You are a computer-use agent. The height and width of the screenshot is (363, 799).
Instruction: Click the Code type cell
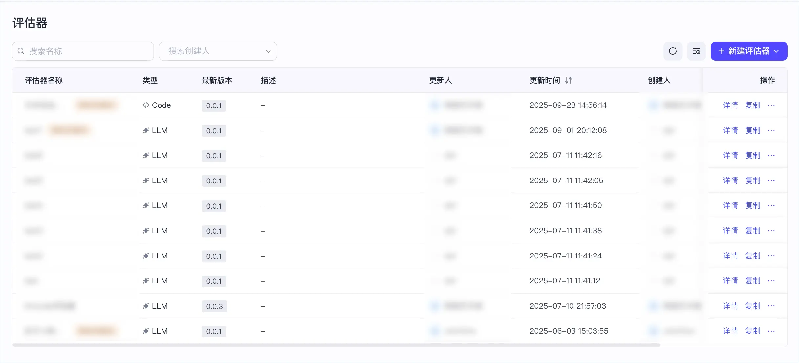click(157, 105)
